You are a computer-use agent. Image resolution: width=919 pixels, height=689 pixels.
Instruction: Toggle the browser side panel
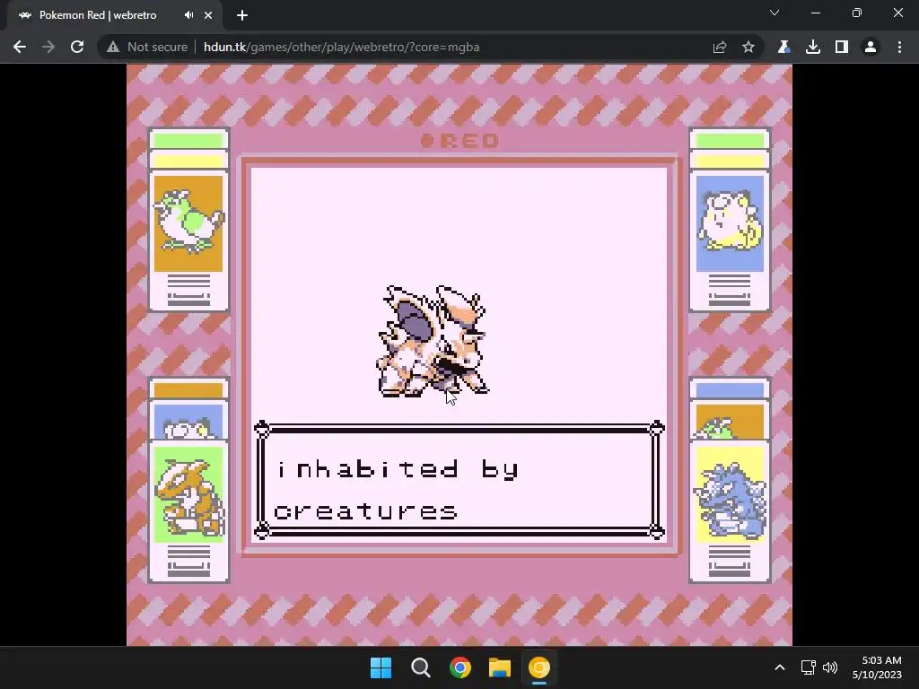click(842, 47)
